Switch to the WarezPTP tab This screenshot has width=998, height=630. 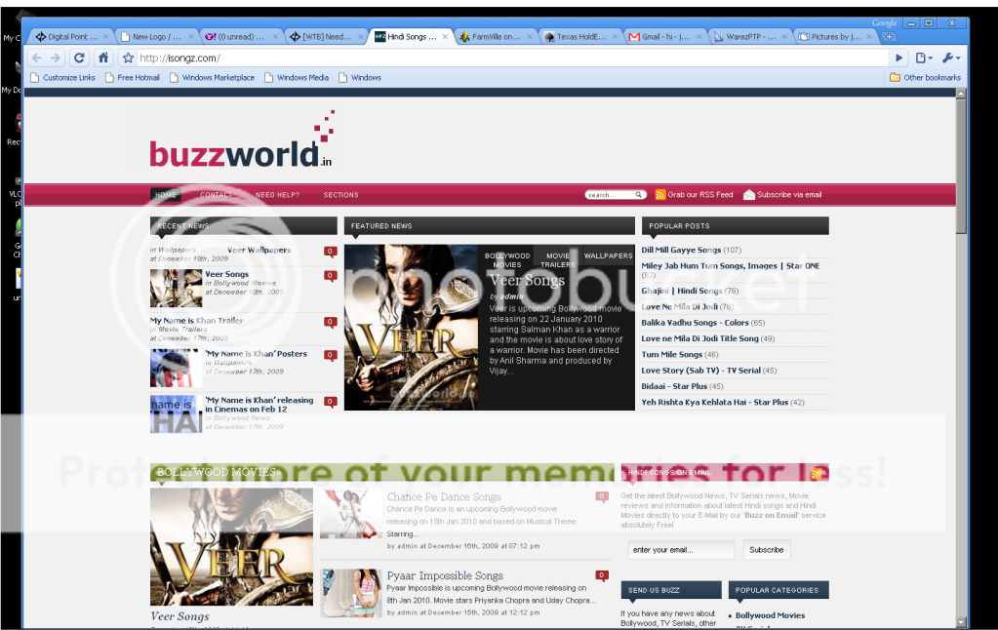tap(749, 37)
